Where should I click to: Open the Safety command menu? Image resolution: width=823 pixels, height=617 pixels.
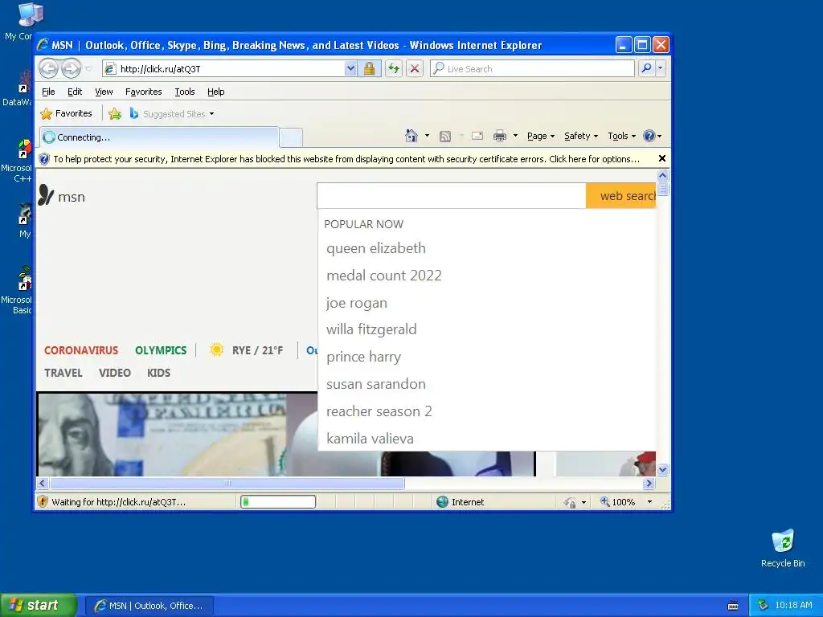581,136
